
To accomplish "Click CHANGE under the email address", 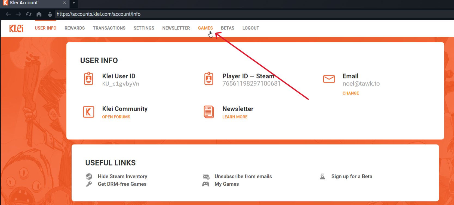I will (x=351, y=93).
